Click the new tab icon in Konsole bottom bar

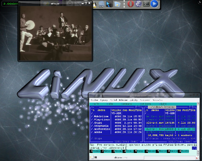pyautogui.click(x=92, y=157)
